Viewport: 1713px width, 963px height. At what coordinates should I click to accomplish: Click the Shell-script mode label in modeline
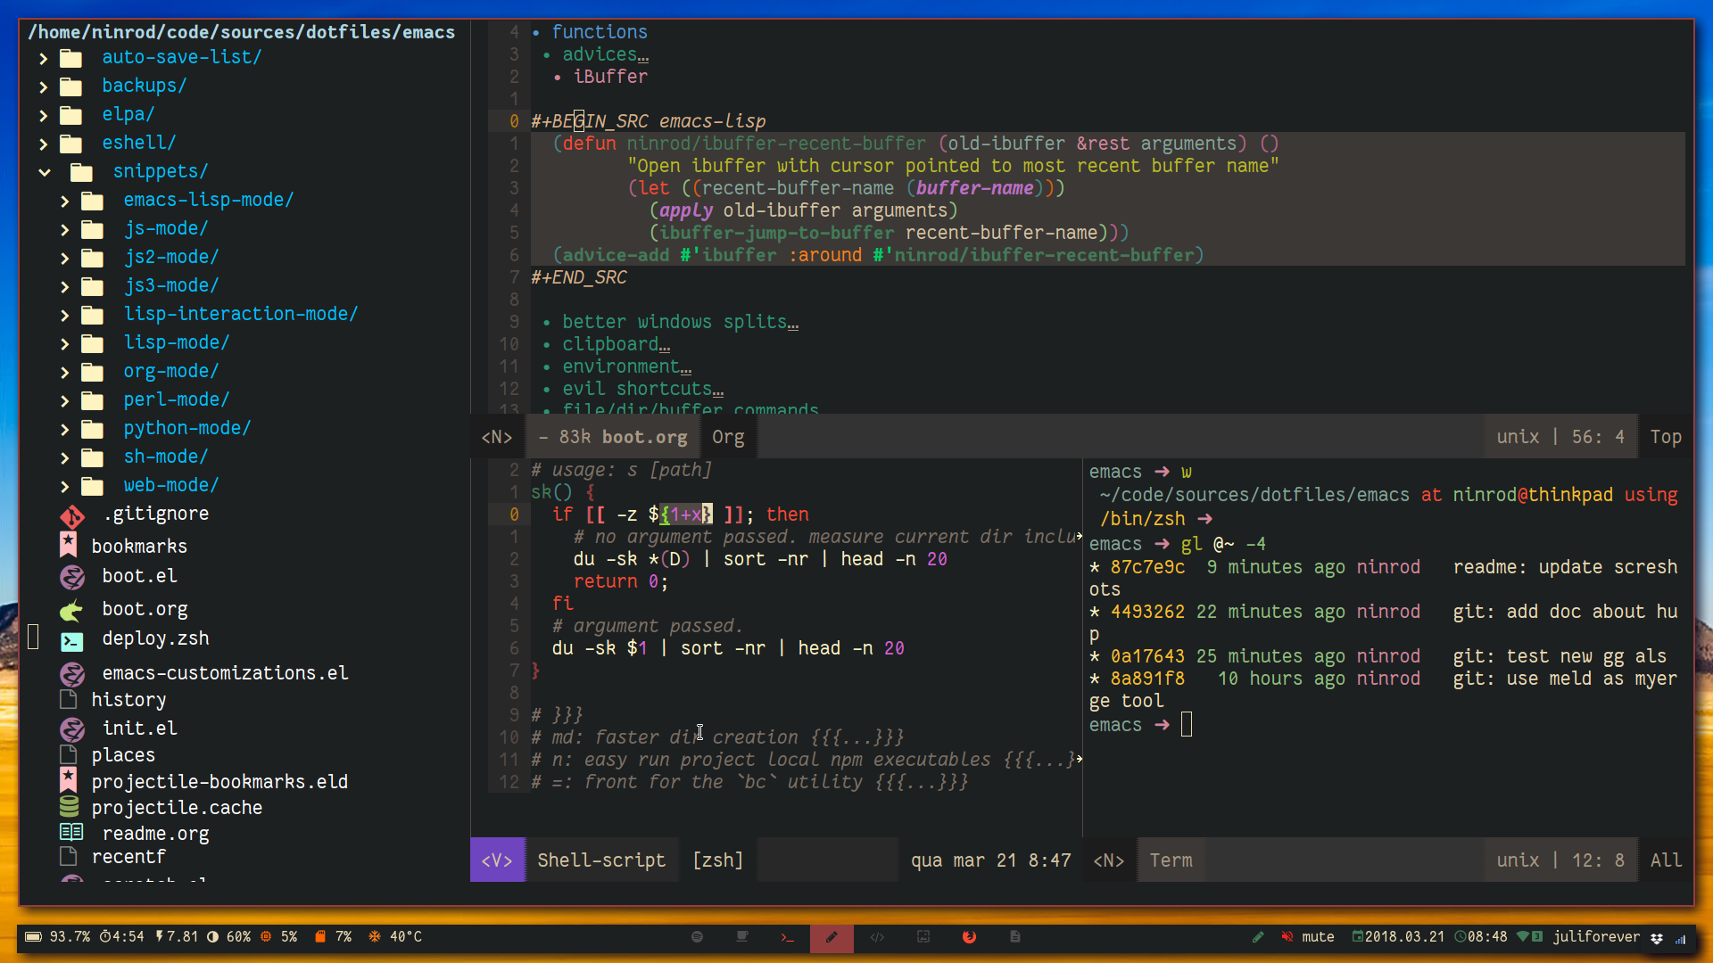click(x=601, y=860)
